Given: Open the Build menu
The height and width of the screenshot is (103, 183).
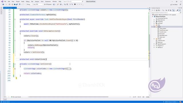Looking at the screenshot, I should (23, 1).
